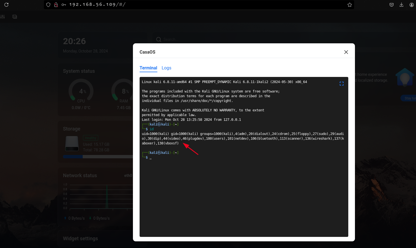Click the 'id' command in terminal

[152, 129]
